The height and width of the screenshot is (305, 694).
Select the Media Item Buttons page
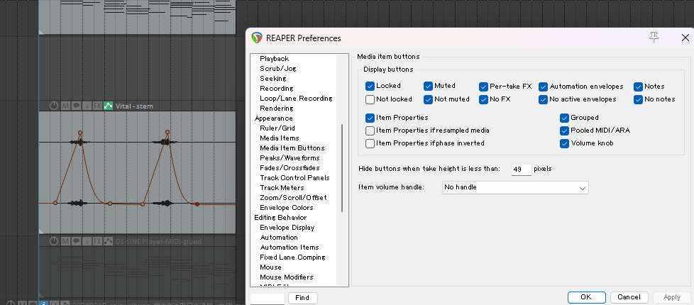[292, 148]
